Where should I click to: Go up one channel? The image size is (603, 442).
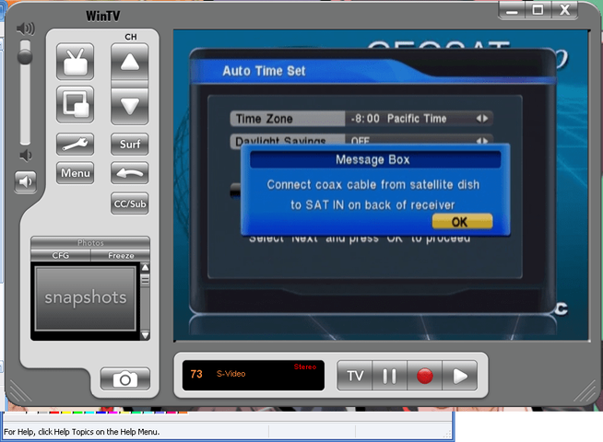(130, 62)
